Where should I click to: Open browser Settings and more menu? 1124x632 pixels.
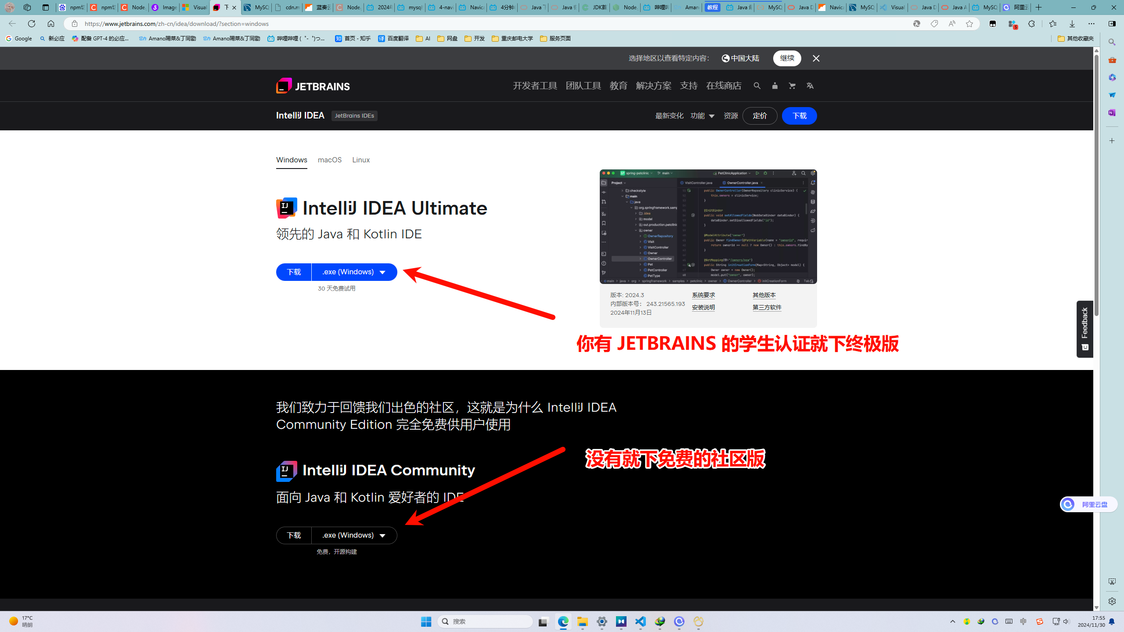pyautogui.click(x=1092, y=24)
